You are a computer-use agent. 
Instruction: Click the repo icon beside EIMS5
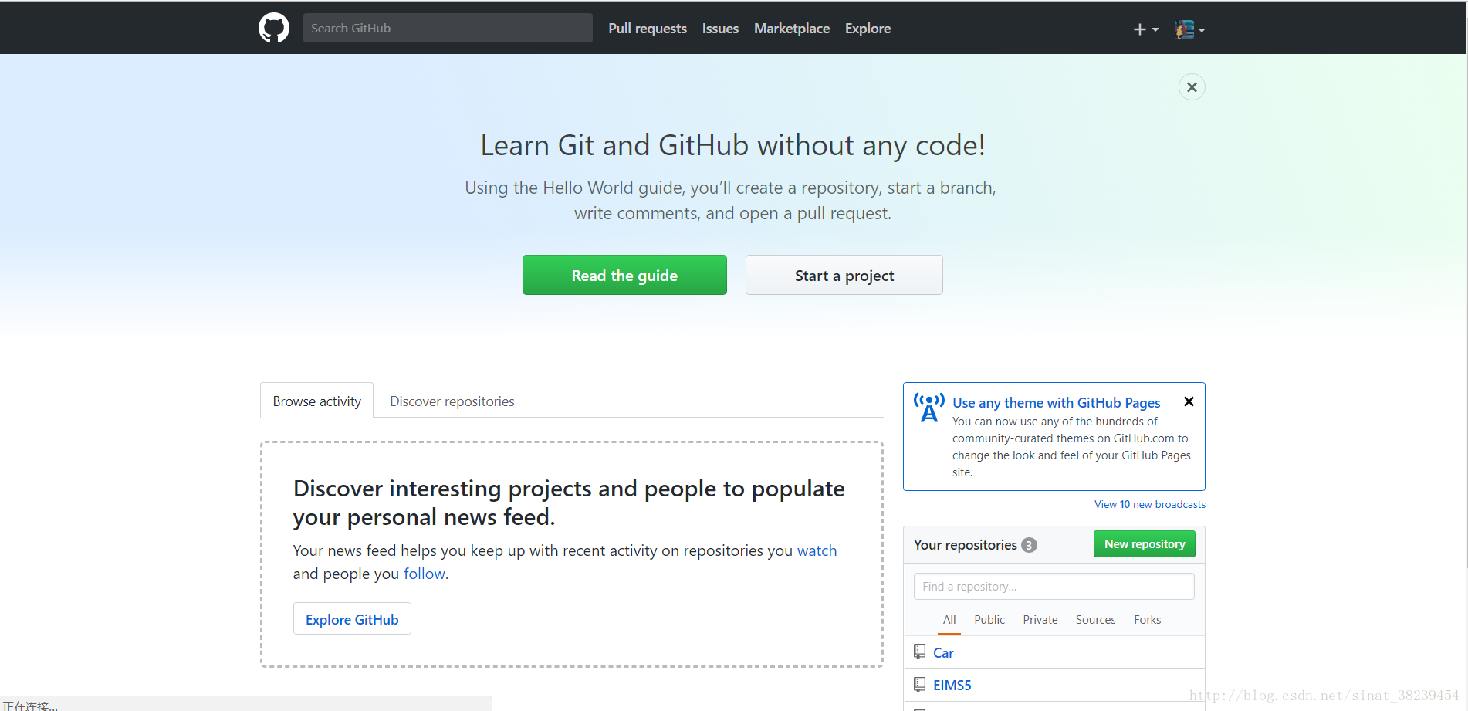tap(919, 684)
